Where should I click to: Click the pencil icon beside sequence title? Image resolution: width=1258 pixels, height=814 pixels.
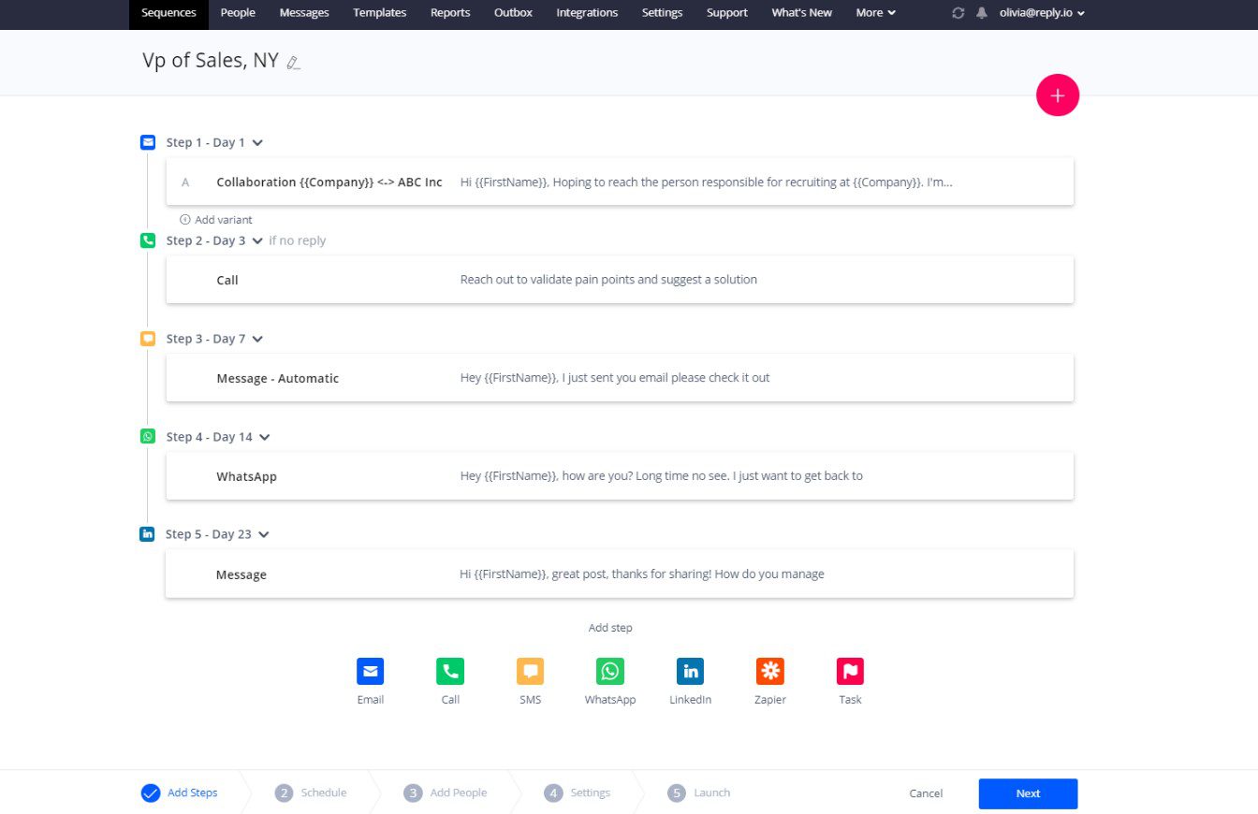pyautogui.click(x=294, y=63)
